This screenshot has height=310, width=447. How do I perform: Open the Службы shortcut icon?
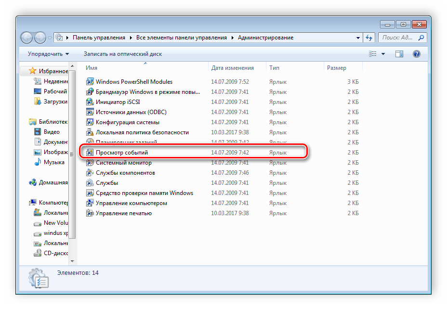[90, 183]
